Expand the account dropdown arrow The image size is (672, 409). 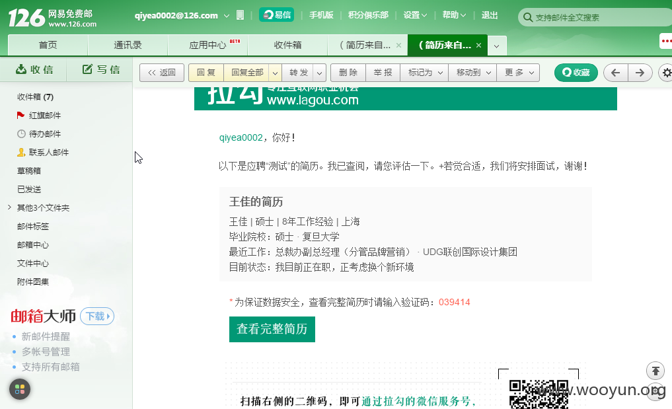[226, 16]
